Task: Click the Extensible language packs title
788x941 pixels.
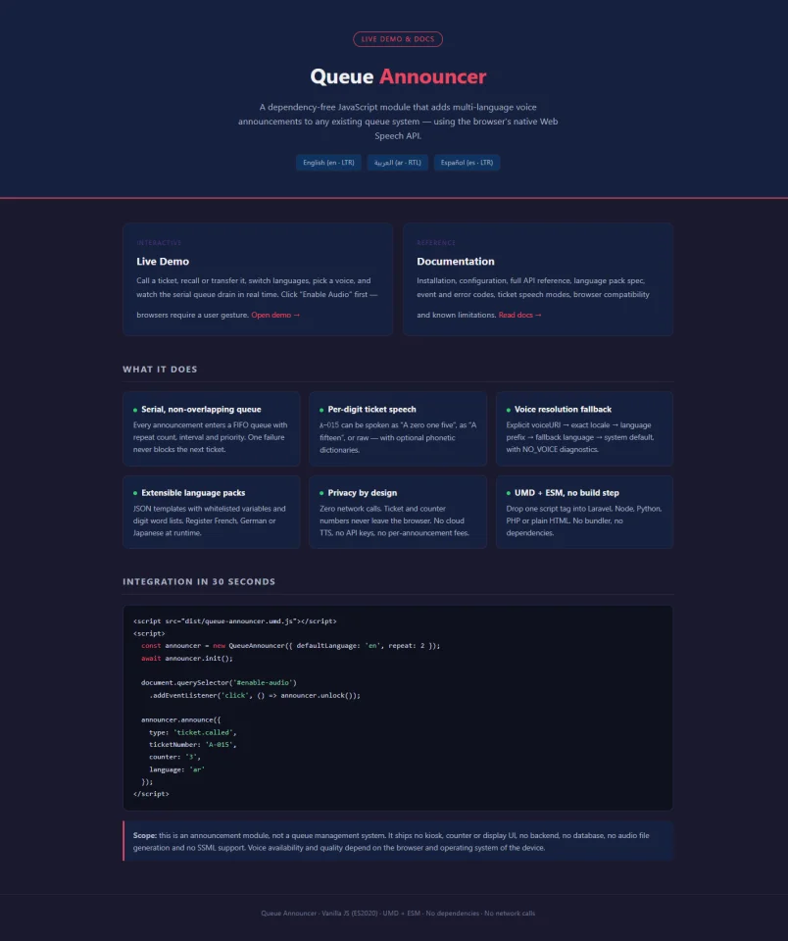Action: pyautogui.click(x=193, y=493)
